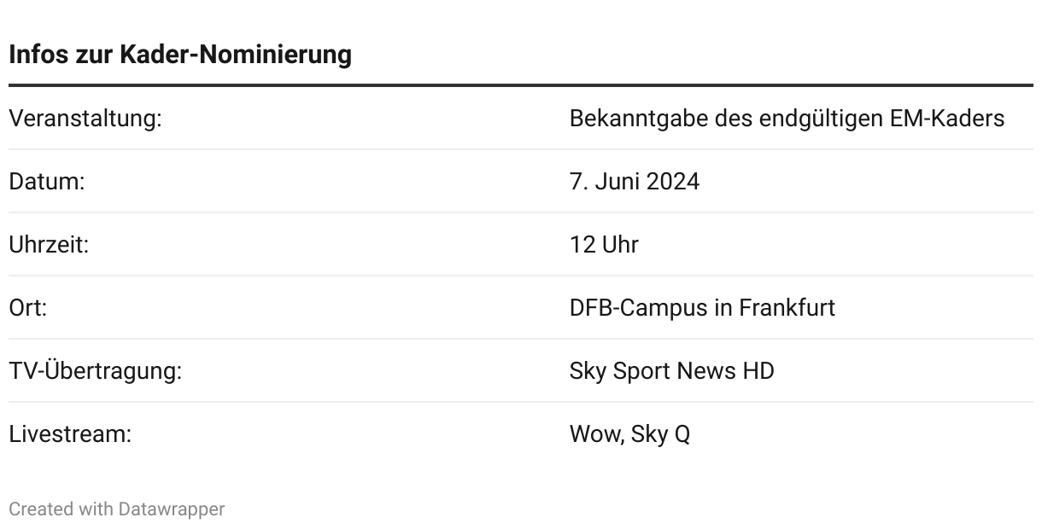The height and width of the screenshot is (529, 1042).
Task: Select the 'Veranstaltung:' row label
Action: tap(85, 118)
